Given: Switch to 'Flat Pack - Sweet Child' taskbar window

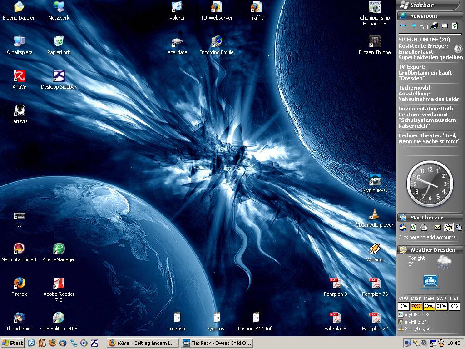Looking at the screenshot, I should coord(217,343).
